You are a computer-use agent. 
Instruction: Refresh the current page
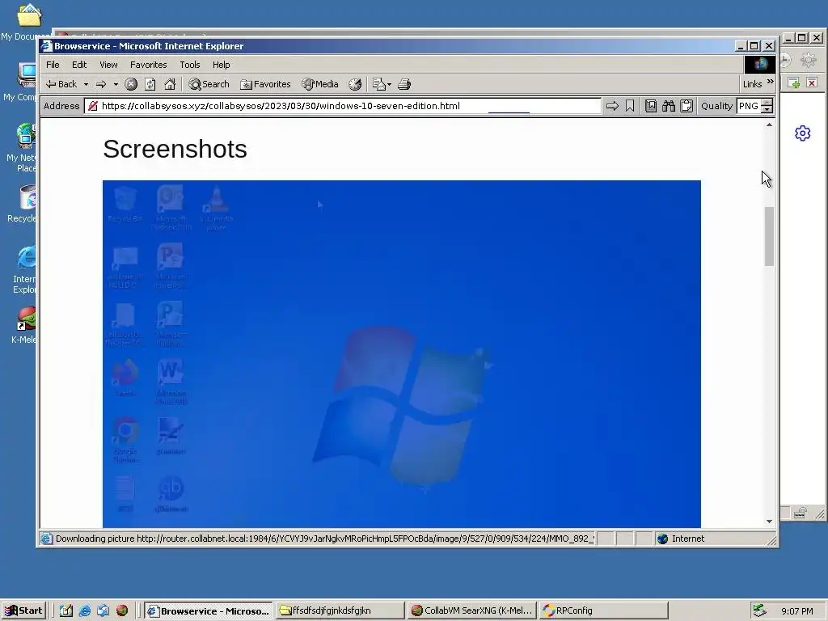150,84
